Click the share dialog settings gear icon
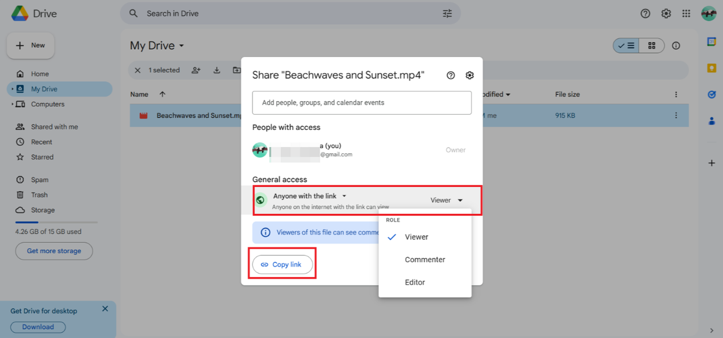Screen dimensions: 723x338 [469, 75]
